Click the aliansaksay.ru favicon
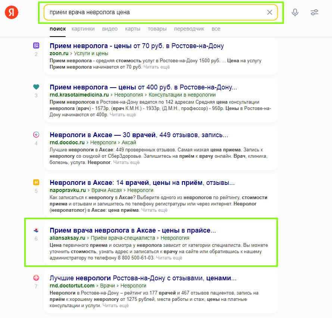 [x=36, y=230]
